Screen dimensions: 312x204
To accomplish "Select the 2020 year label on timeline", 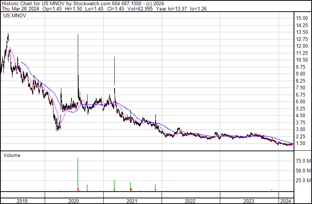I will pyautogui.click(x=74, y=201).
